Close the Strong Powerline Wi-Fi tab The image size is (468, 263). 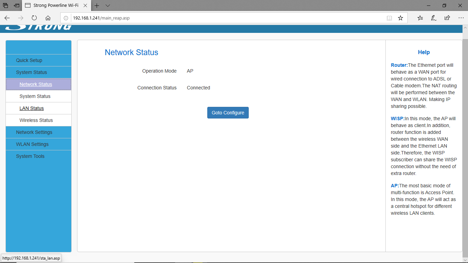pos(85,5)
